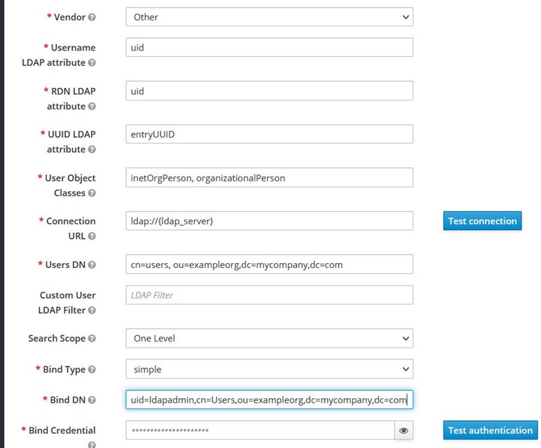
Task: Click the Users DN input field
Action: click(x=270, y=265)
